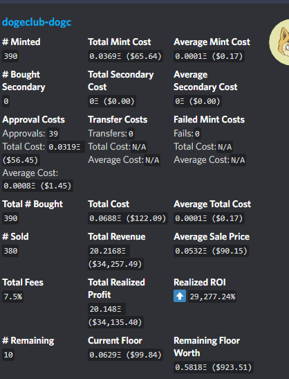The height and width of the screenshot is (379, 289).
Task: Select Remaining Floor Worth 0.5818Ξ ($923.51)
Action: coord(214,367)
